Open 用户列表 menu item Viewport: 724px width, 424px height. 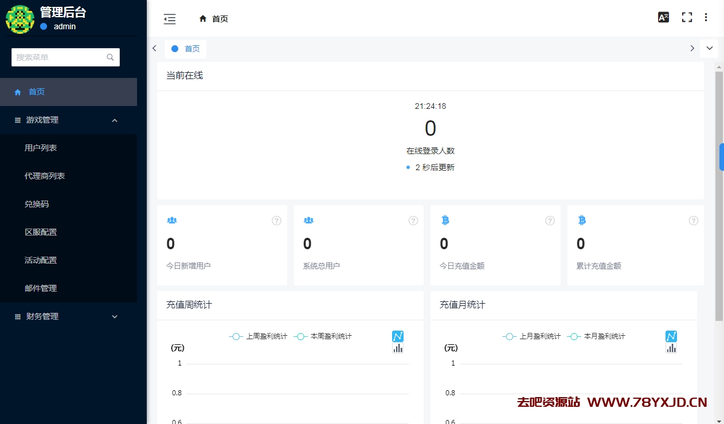click(68, 148)
